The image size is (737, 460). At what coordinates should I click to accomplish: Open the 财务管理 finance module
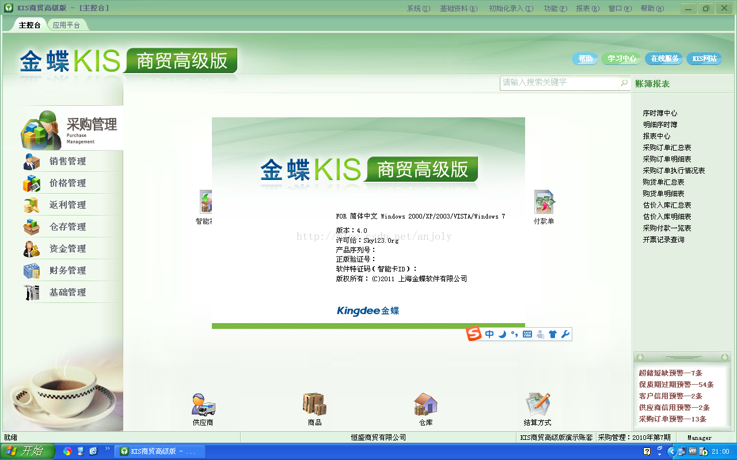[67, 270]
